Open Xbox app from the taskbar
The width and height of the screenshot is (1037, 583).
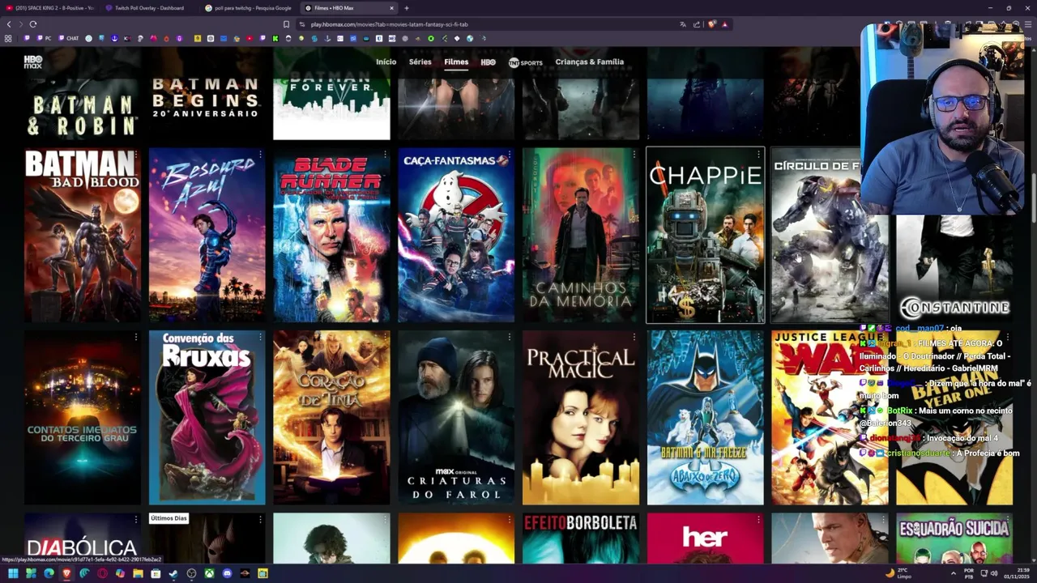point(209,573)
